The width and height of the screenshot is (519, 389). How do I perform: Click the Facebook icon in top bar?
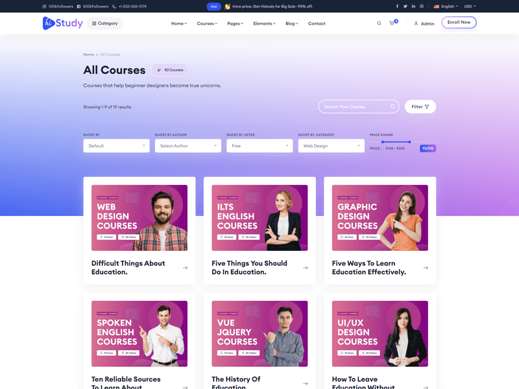(397, 6)
